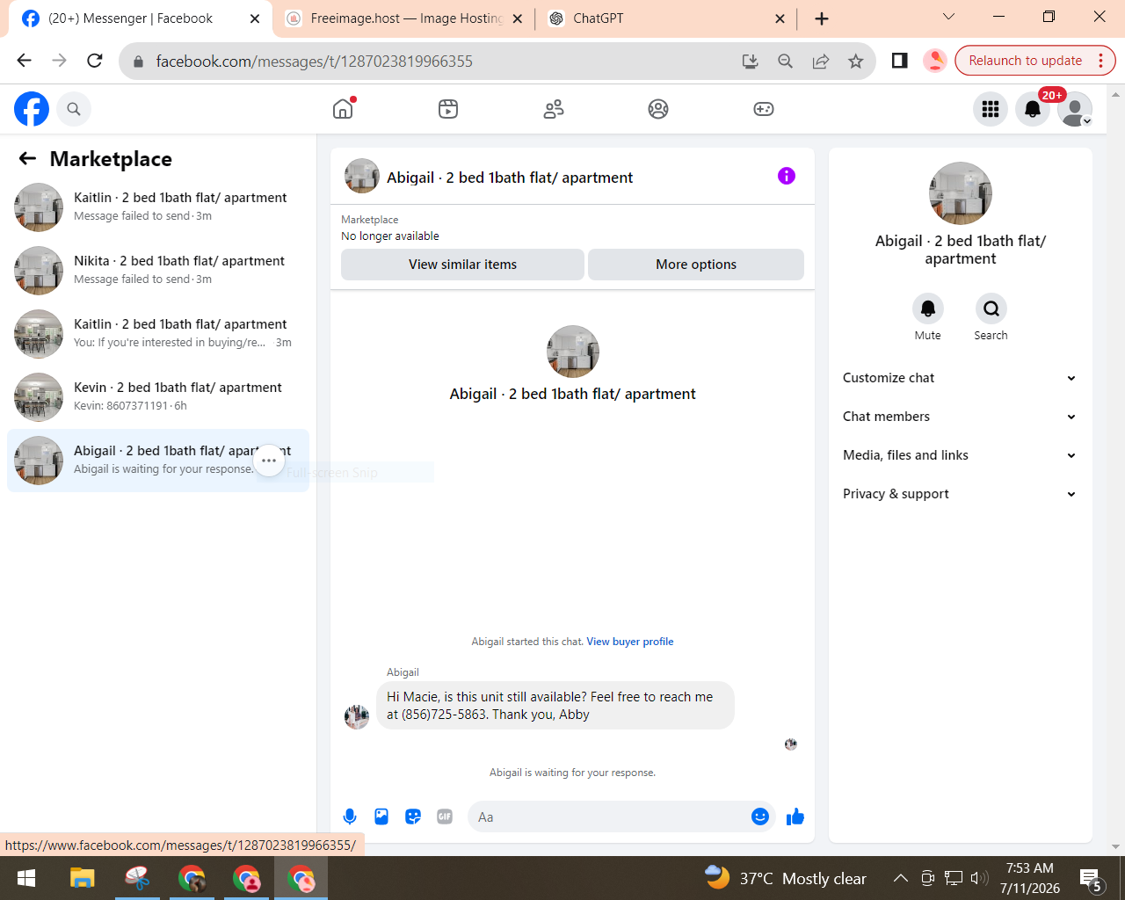Open Abigail's listing thumbnail in the right panel
The height and width of the screenshot is (900, 1125).
[x=961, y=193]
